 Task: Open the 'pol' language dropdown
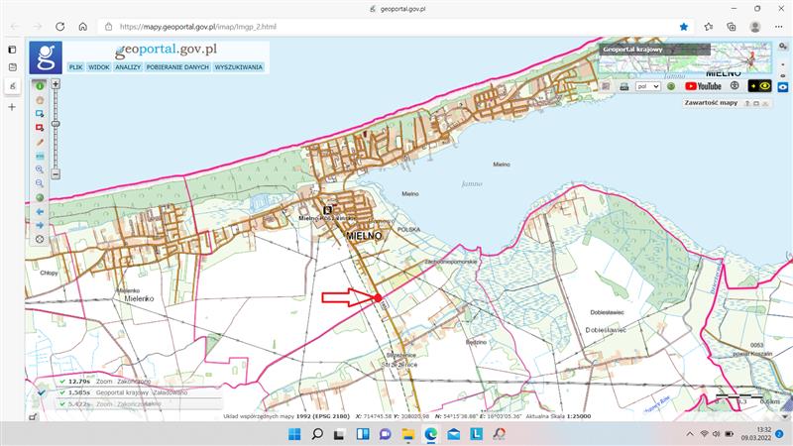(648, 86)
